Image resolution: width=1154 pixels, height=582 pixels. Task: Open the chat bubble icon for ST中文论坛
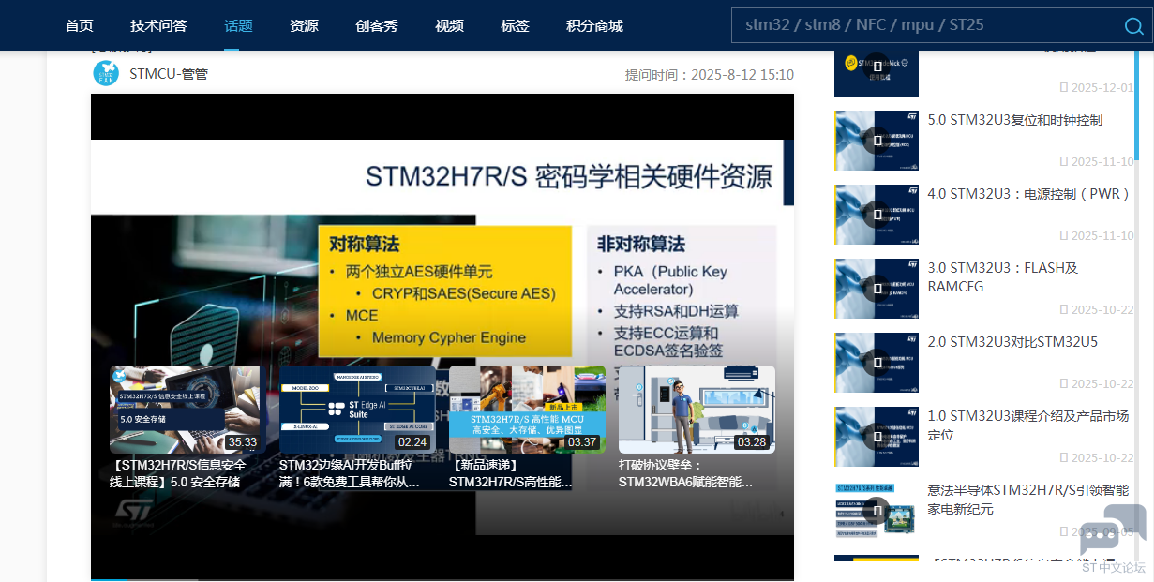[x=1113, y=530]
